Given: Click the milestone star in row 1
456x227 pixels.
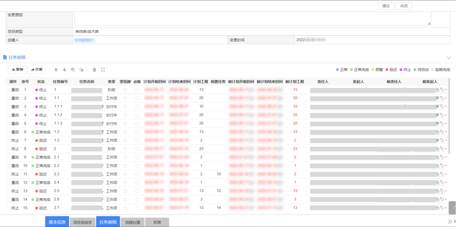Looking at the screenshot, I should 125,90.
